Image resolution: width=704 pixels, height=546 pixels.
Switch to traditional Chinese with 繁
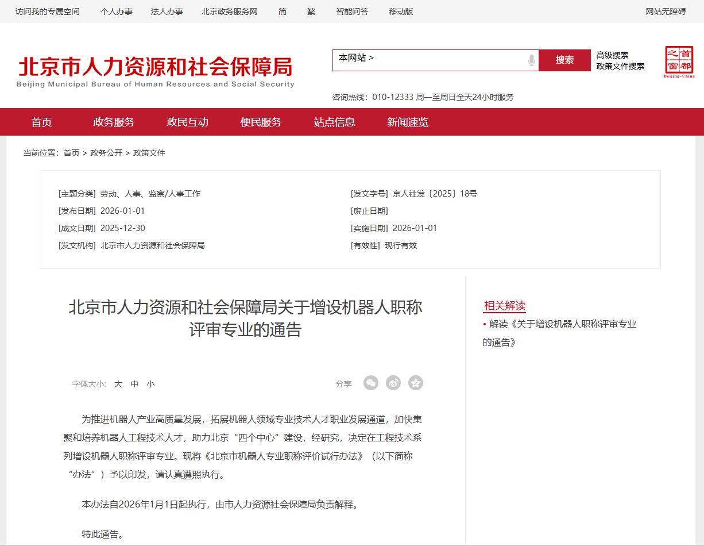(311, 11)
